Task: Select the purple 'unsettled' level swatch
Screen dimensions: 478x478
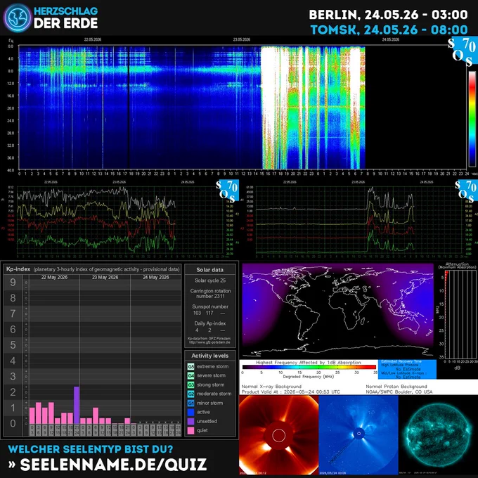Action: (x=190, y=421)
